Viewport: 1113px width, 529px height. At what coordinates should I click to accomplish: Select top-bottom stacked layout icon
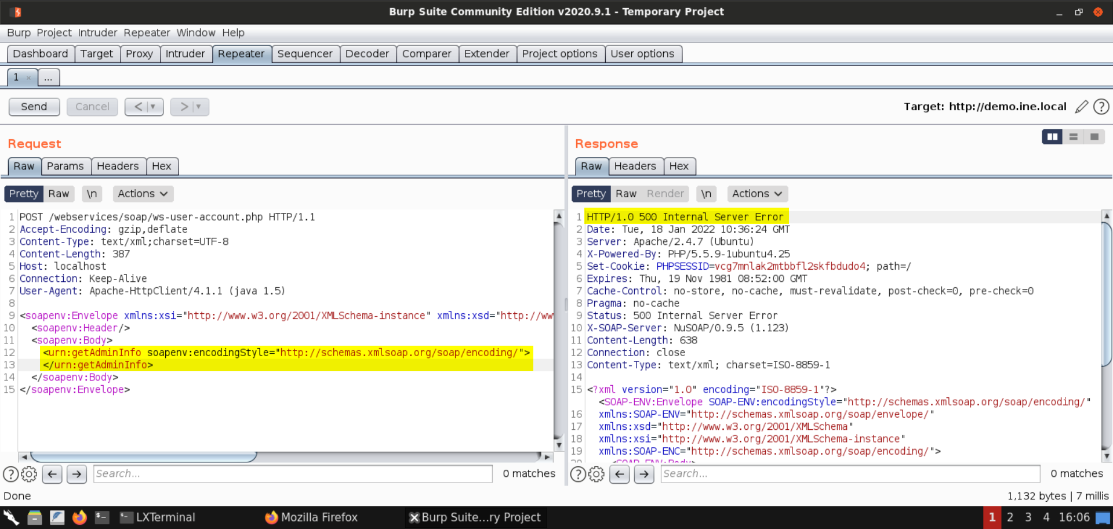(x=1073, y=137)
